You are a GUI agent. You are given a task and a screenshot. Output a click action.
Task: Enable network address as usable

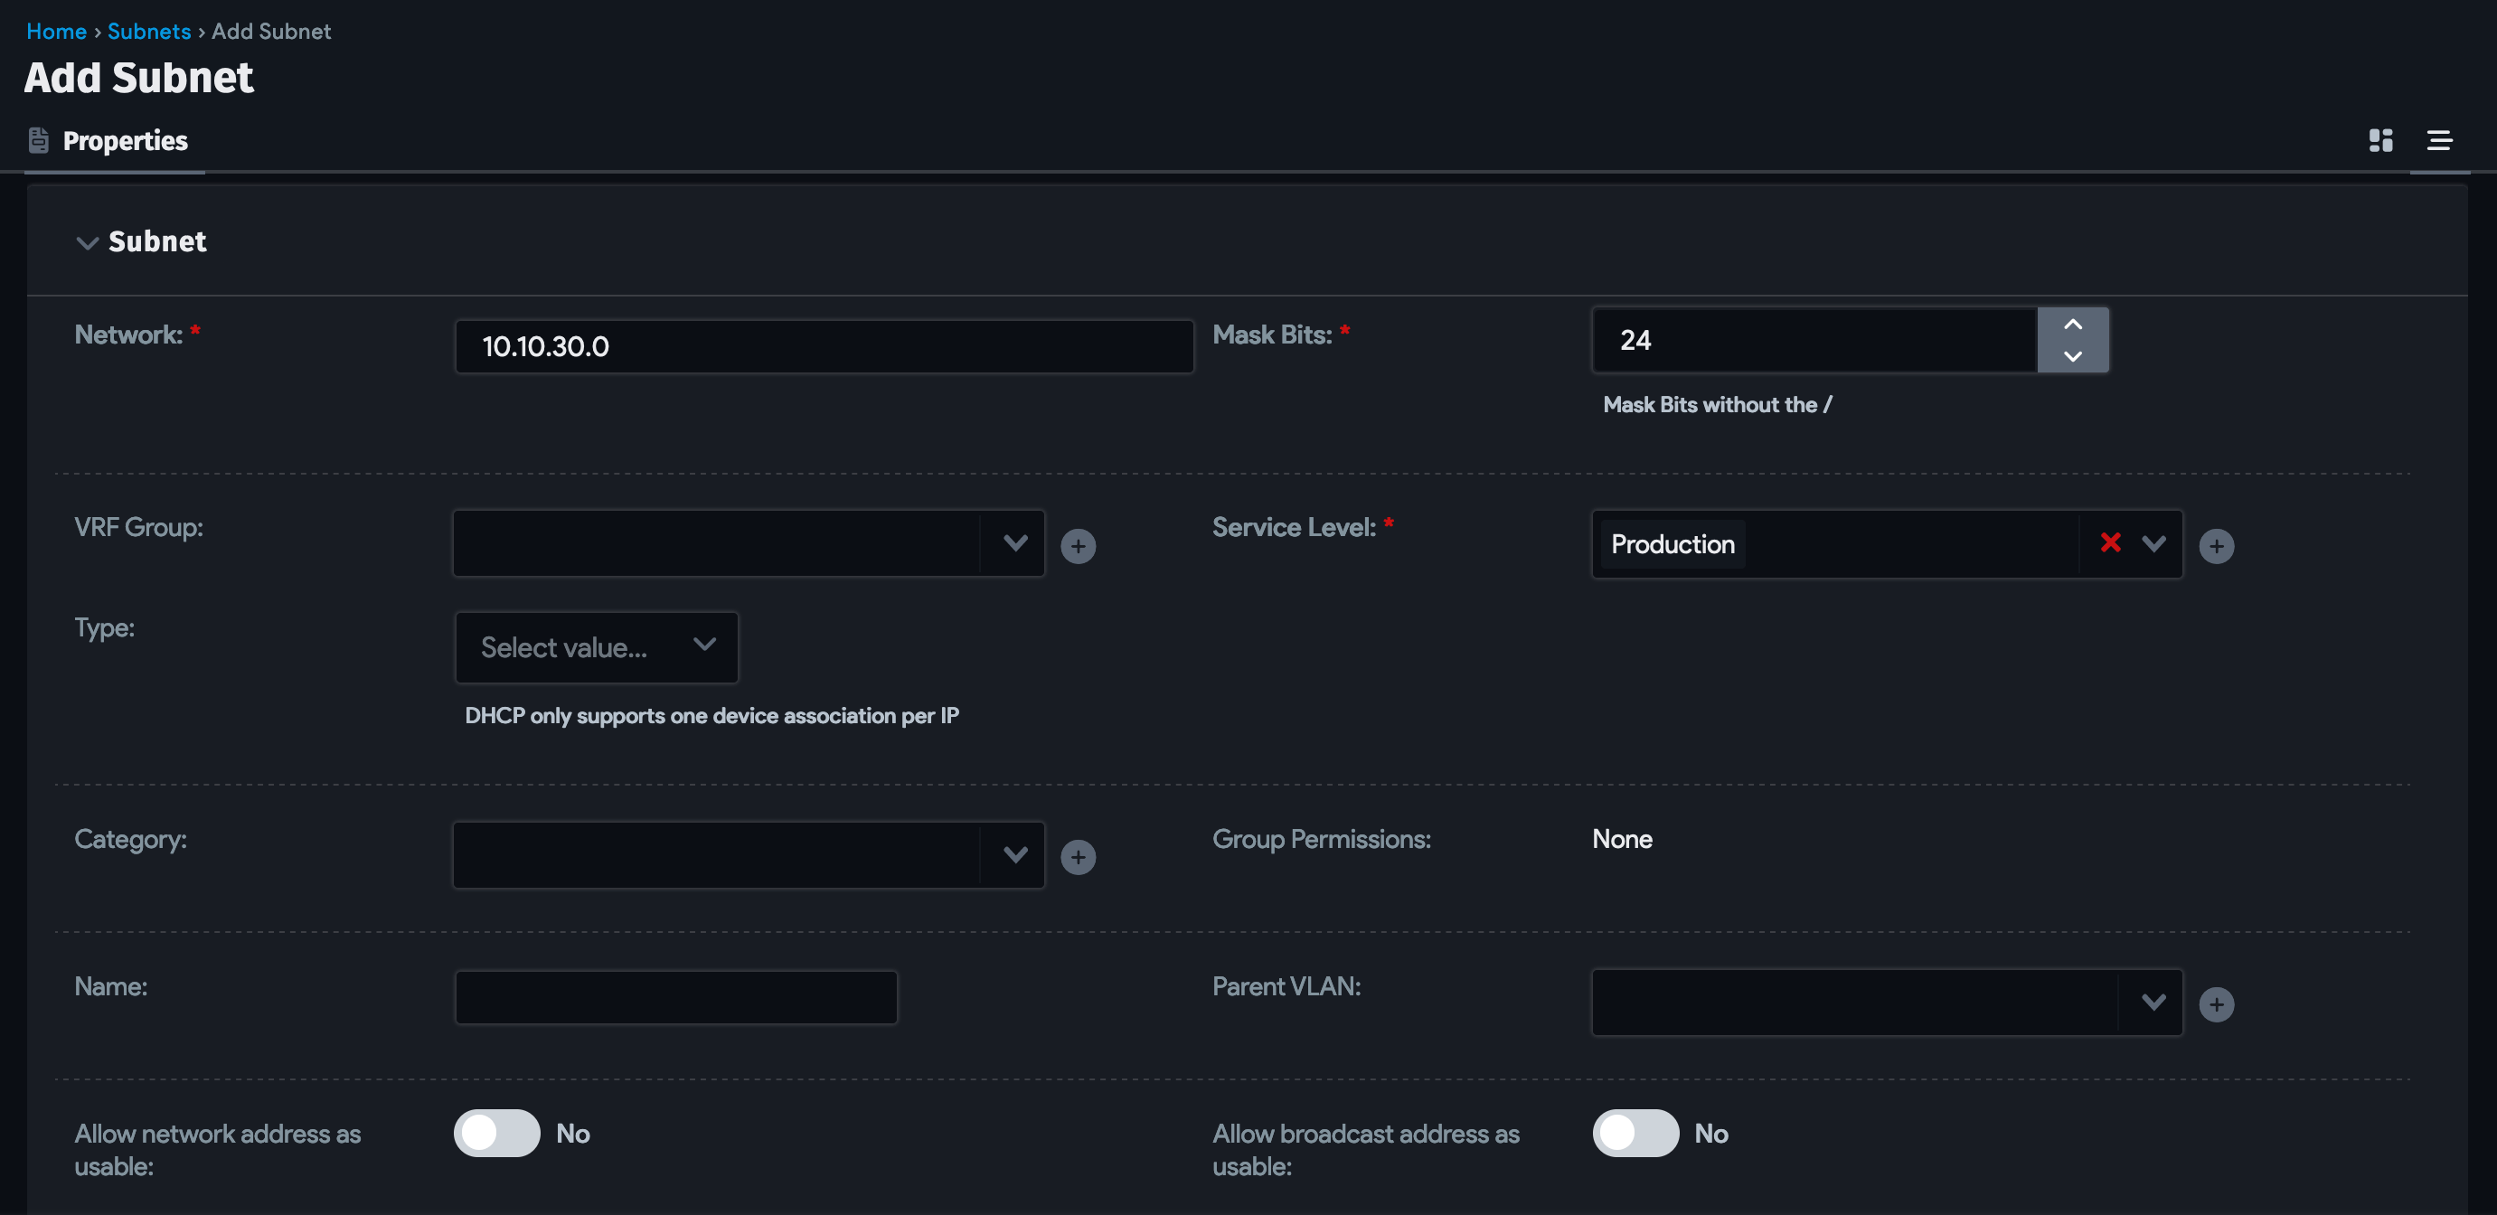point(496,1133)
